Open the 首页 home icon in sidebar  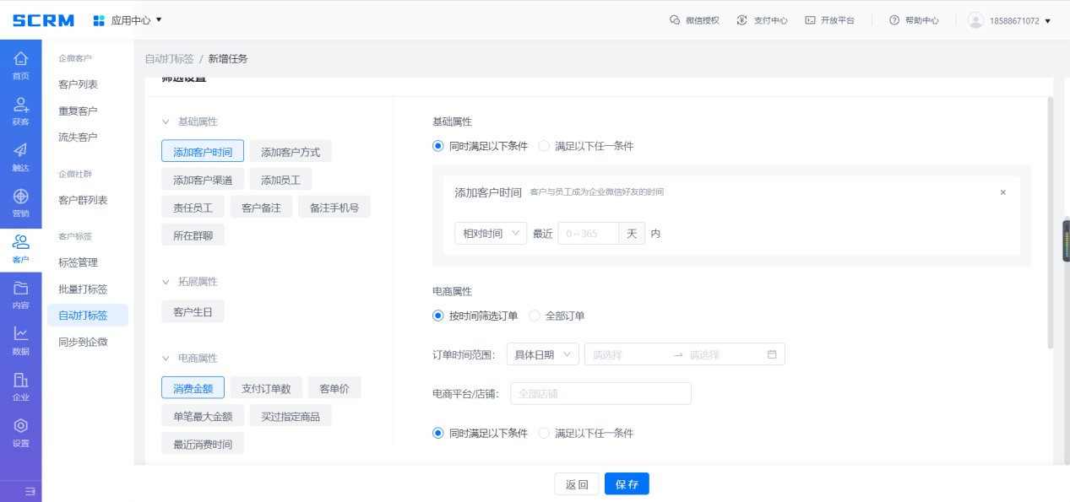click(20, 65)
